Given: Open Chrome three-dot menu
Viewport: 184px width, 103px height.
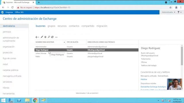Looking at the screenshot, I should point(181,7).
